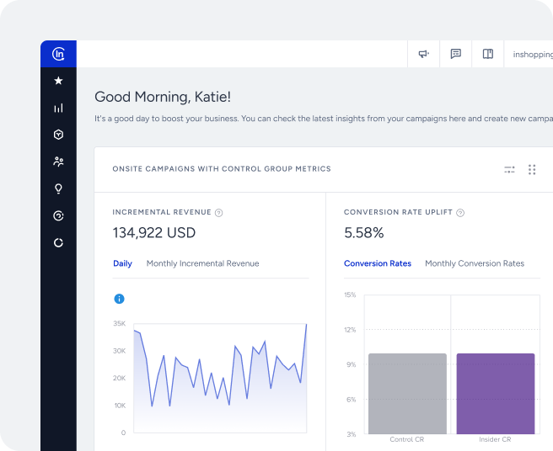Click the purple Insider CR bar
This screenshot has width=553, height=451.
pos(495,393)
